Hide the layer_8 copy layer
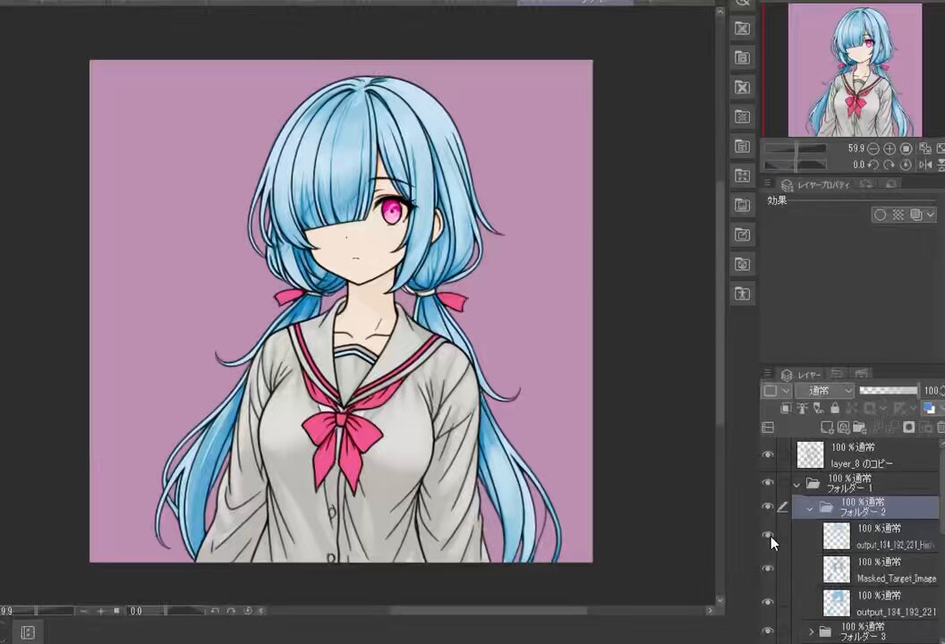The image size is (945, 644). tap(767, 454)
